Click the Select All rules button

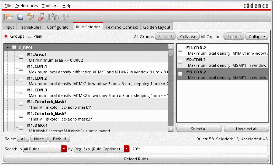tap(23, 139)
